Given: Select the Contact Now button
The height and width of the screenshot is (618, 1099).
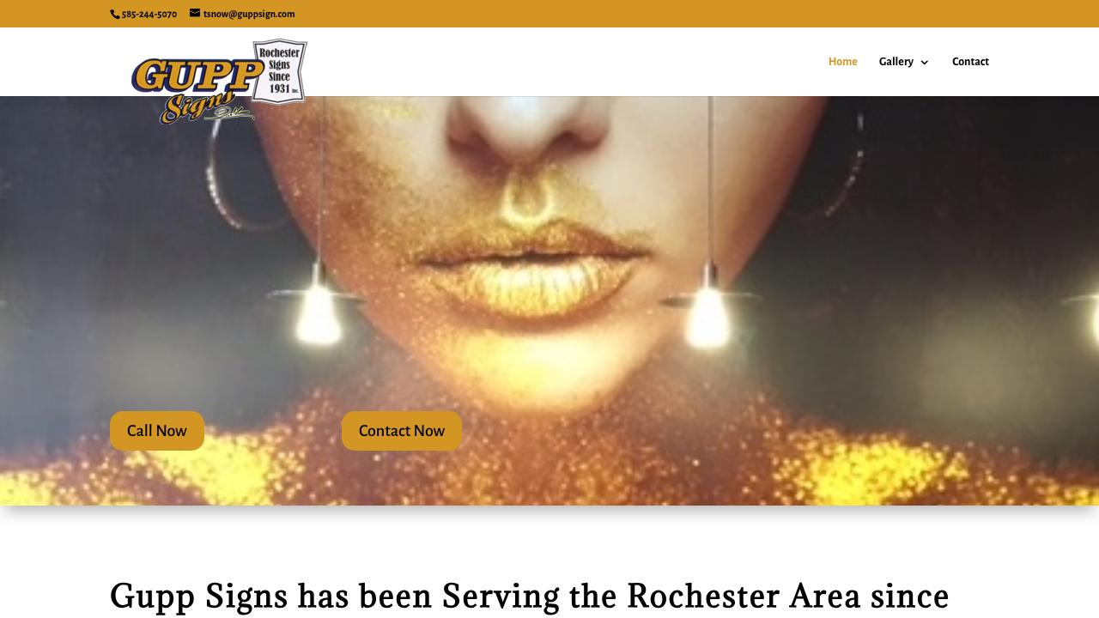Looking at the screenshot, I should [x=402, y=431].
